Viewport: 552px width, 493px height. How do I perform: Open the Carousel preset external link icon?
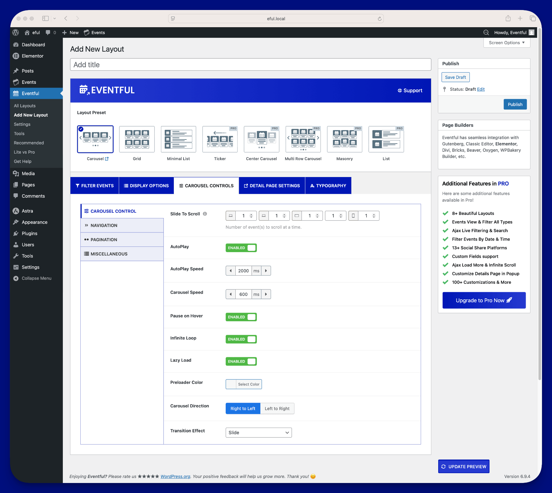(107, 159)
